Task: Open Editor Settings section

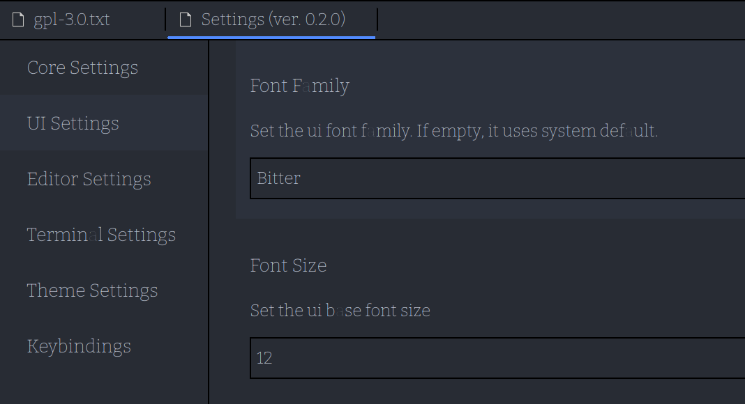Action: point(89,179)
